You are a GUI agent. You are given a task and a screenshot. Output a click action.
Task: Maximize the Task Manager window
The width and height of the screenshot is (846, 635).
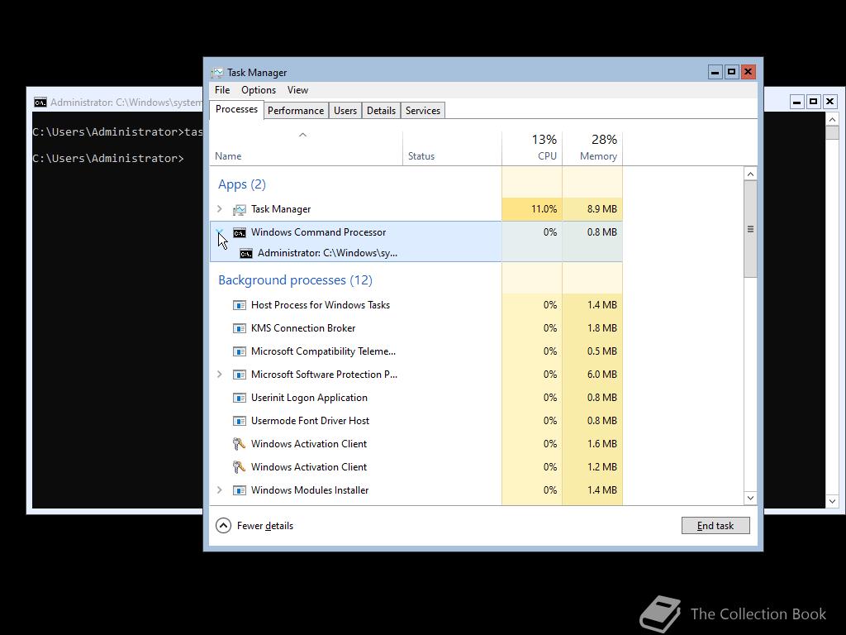point(732,72)
